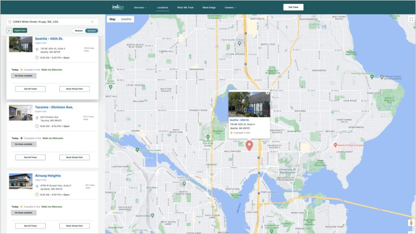The image size is (416, 234).
Task: Open the What We Treat page
Action: tap(185, 7)
